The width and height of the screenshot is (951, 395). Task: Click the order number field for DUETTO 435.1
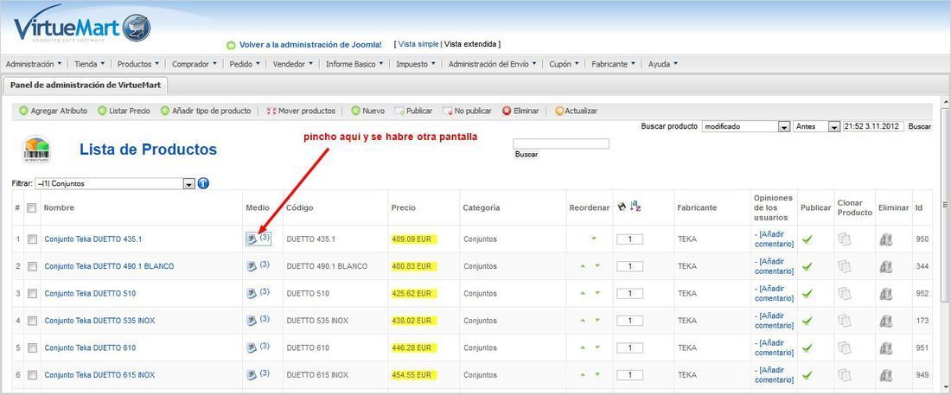[630, 239]
